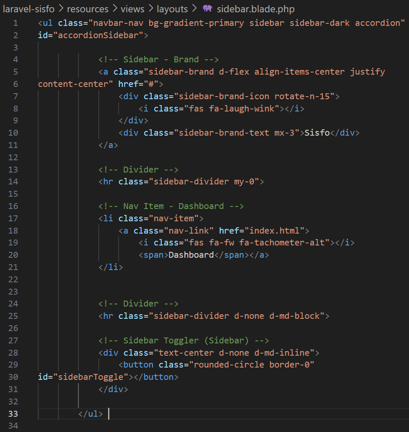Place cursor on "Sidebar Toggler (Sidebar)" comment

coord(183,340)
